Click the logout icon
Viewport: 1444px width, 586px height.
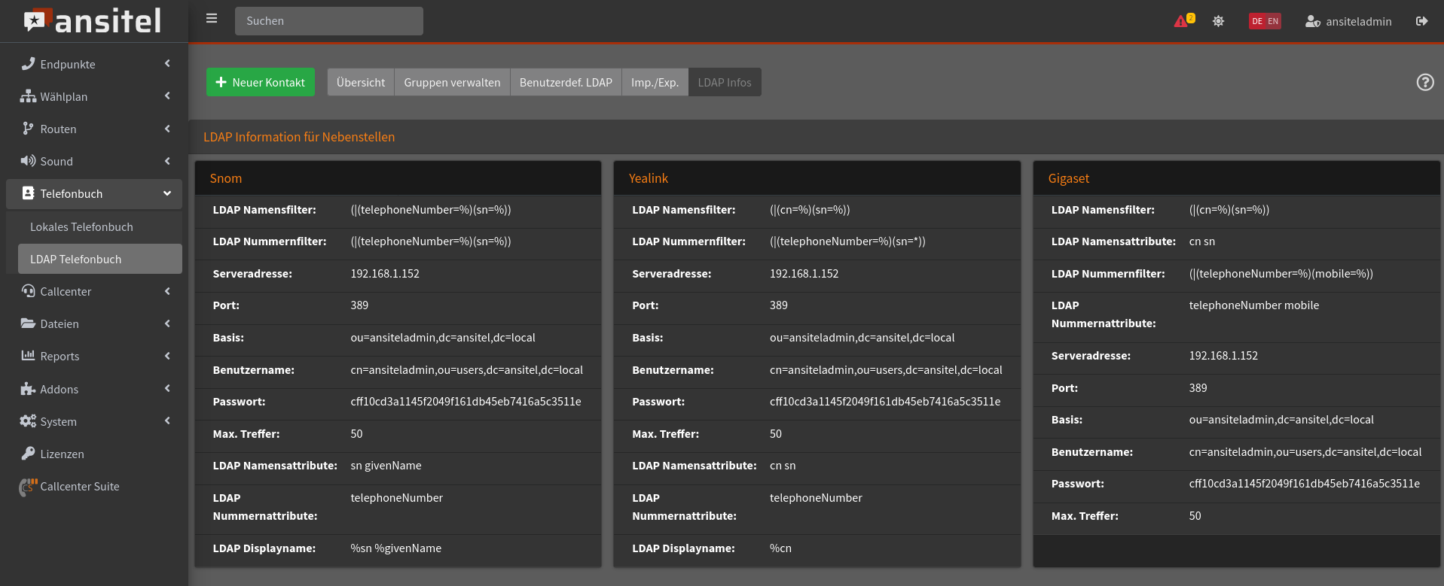point(1421,21)
